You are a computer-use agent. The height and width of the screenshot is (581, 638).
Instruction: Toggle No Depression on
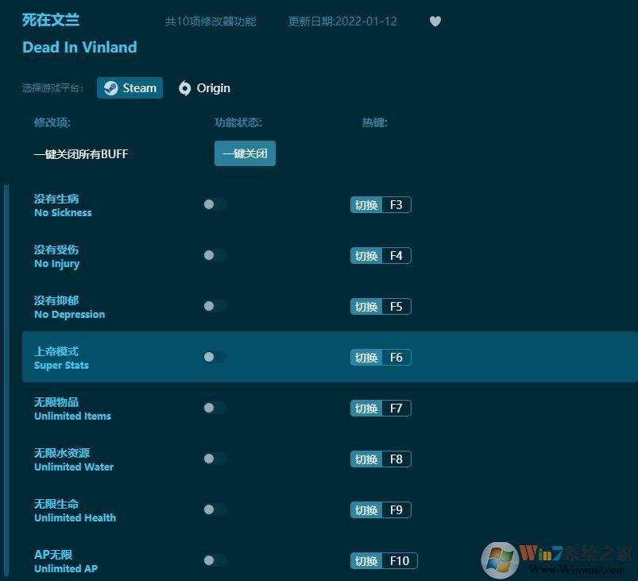[213, 306]
